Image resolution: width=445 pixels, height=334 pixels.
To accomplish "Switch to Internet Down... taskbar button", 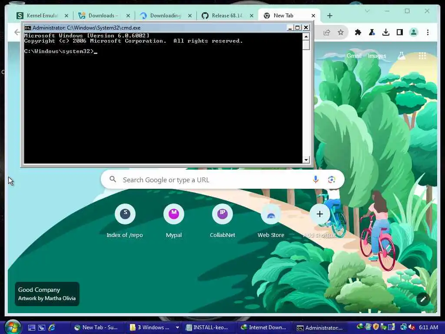I will tap(265, 327).
